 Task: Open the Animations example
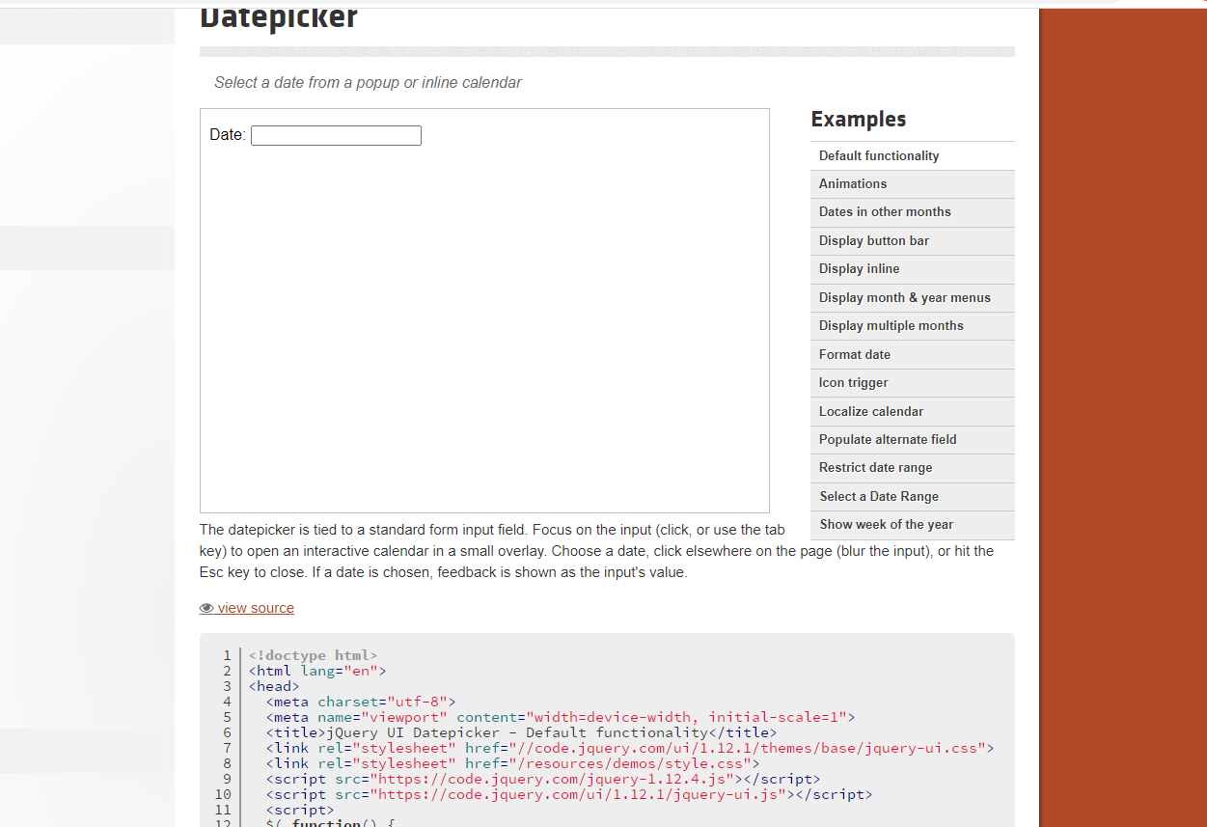pos(913,184)
